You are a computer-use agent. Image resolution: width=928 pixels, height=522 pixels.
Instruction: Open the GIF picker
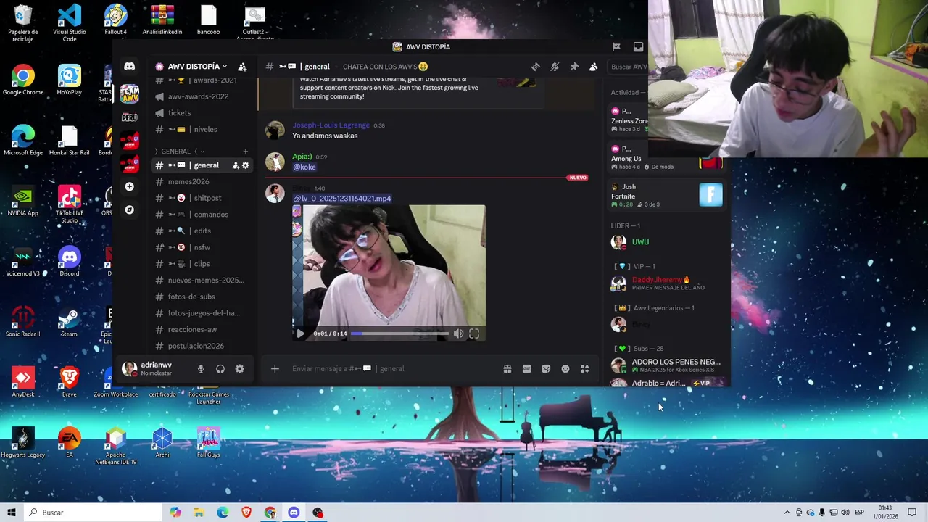[526, 369]
